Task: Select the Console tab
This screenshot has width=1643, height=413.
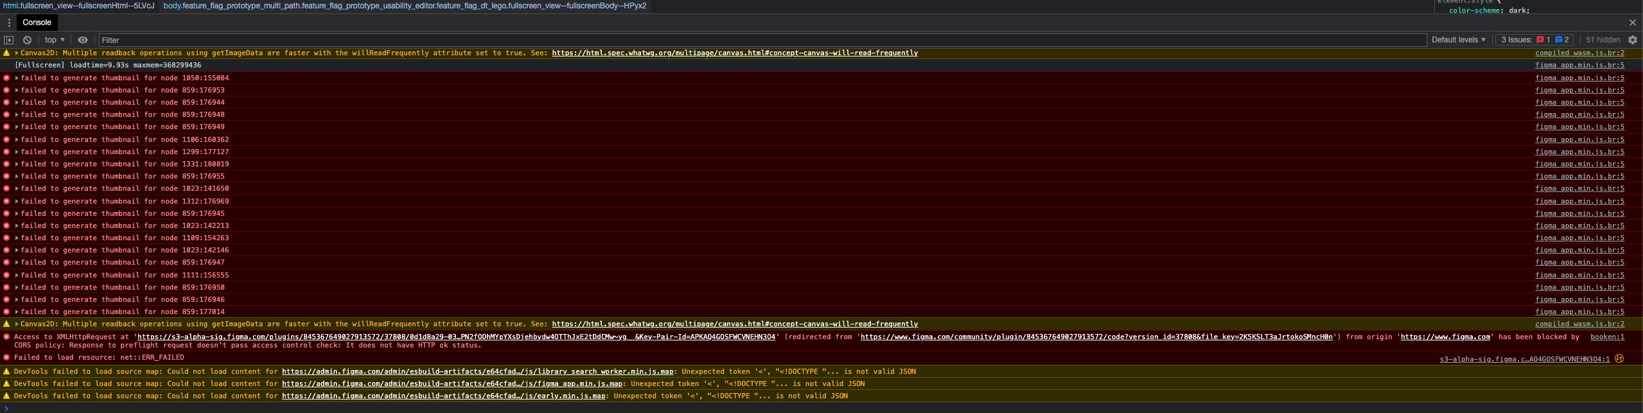Action: click(x=37, y=22)
